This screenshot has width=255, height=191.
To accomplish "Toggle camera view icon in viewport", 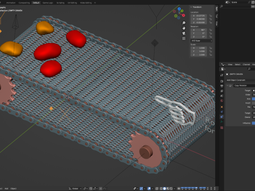I will [x=184, y=33].
